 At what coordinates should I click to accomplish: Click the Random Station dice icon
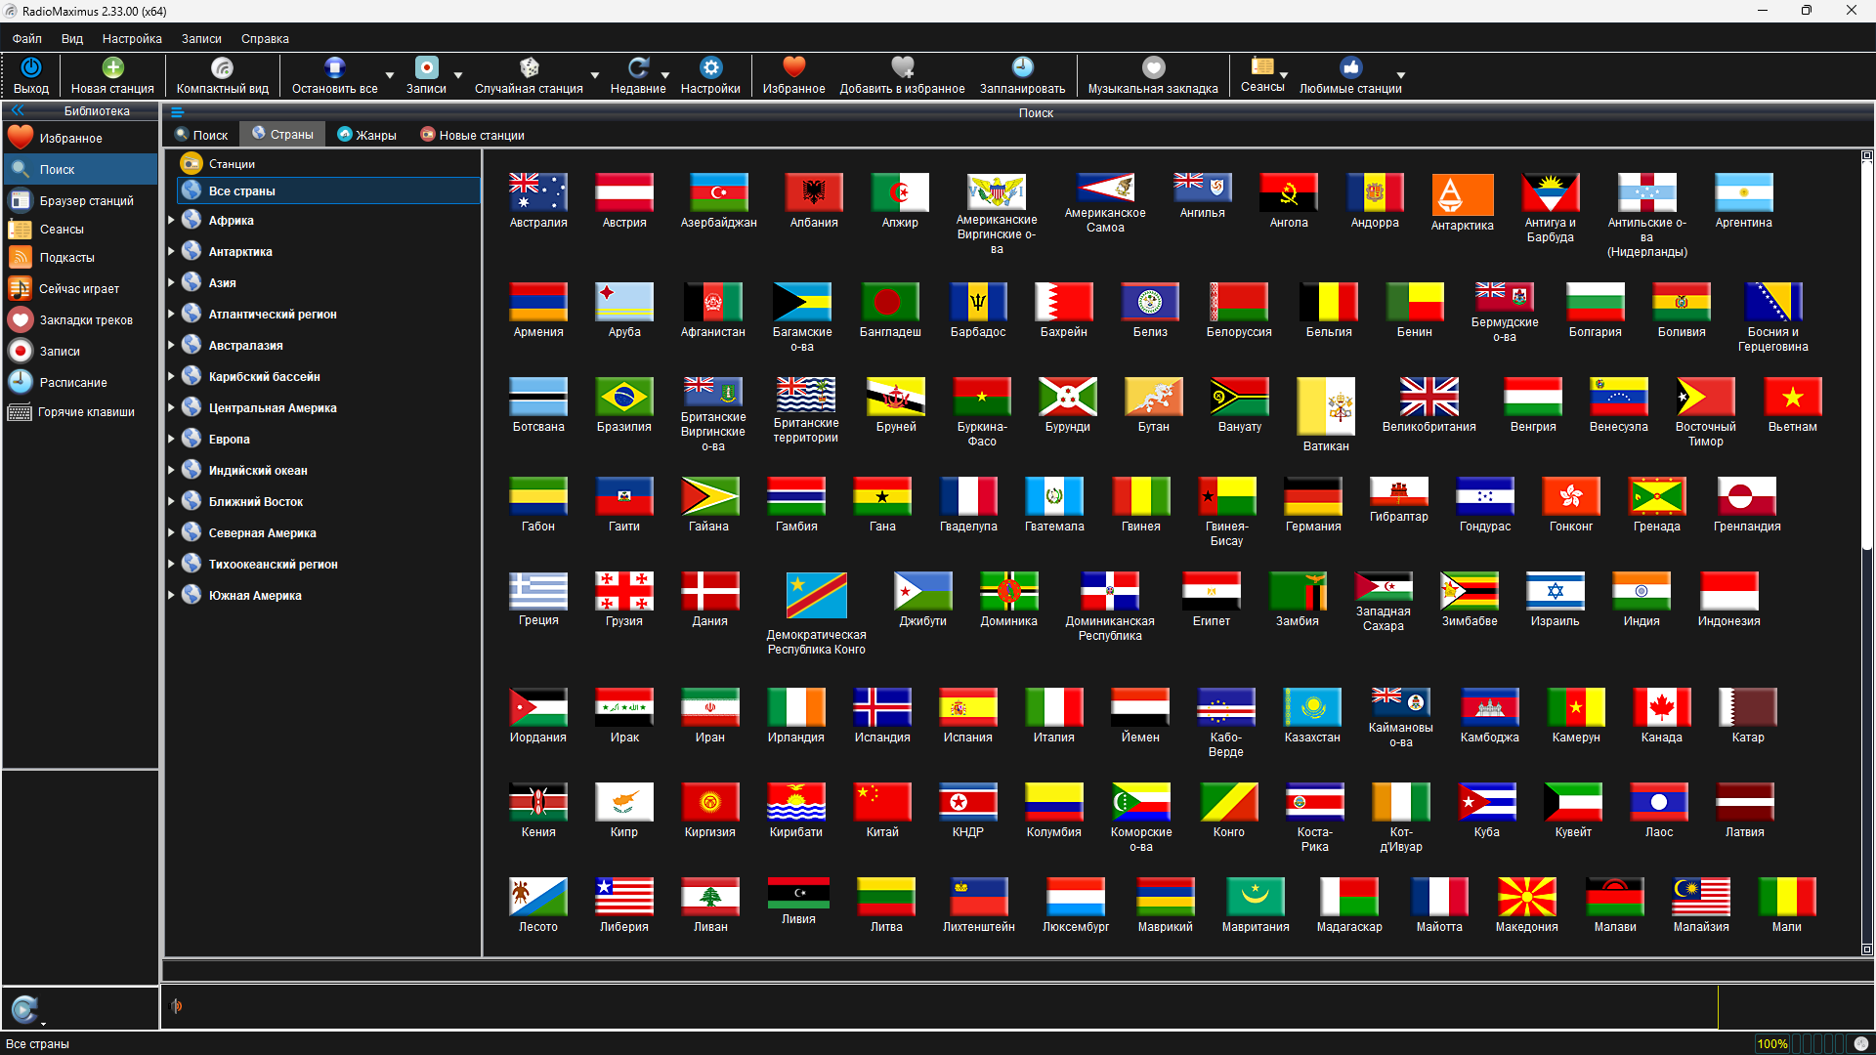pos(529,67)
